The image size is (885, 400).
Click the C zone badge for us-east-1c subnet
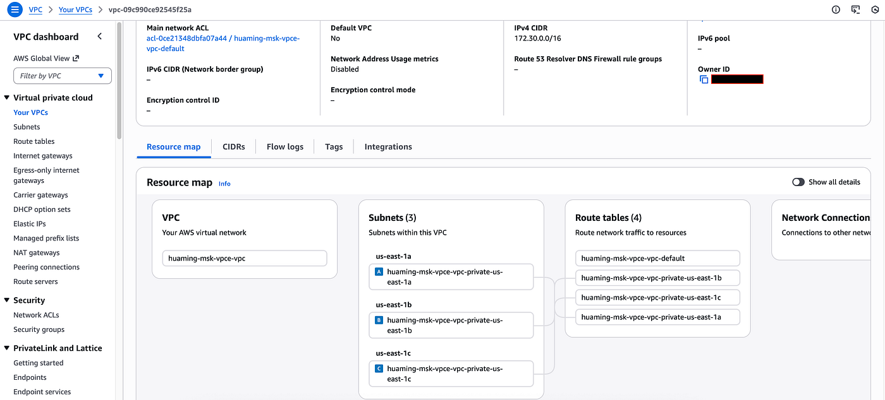coord(379,368)
